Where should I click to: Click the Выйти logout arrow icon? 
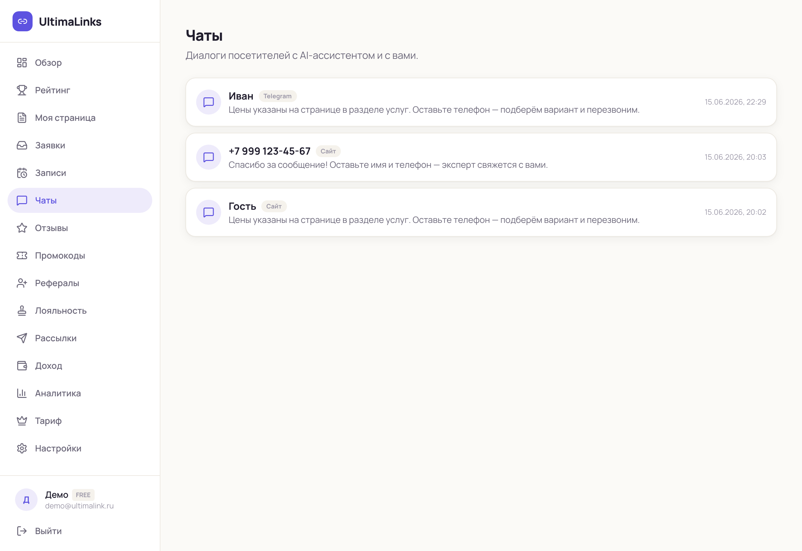22,531
